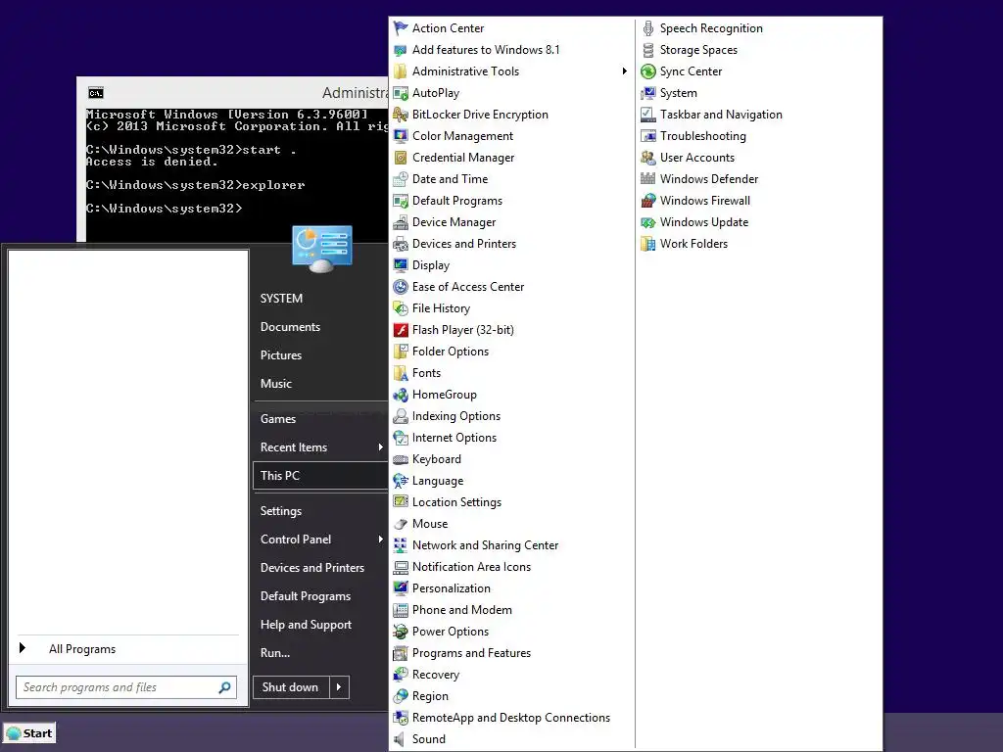
Task: Click the Search programs and files field
Action: [x=126, y=687]
